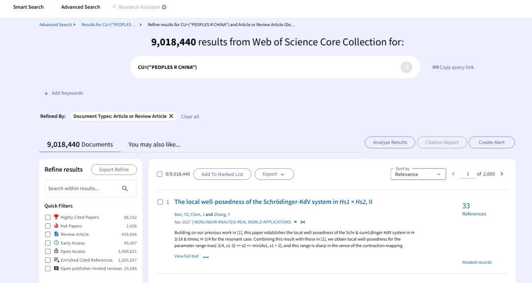Image resolution: width=532 pixels, height=283 pixels.
Task: Click the Create Alert button
Action: point(492,142)
